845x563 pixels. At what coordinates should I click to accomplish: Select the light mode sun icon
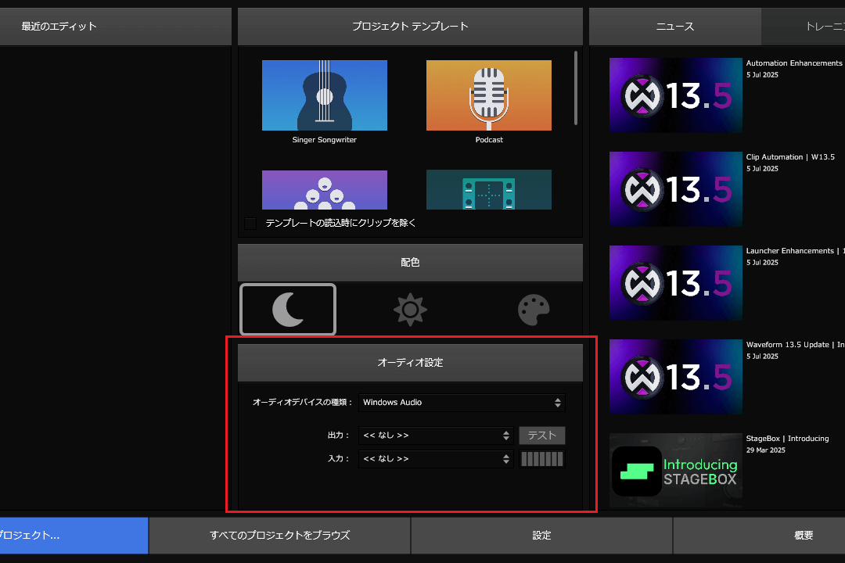pyautogui.click(x=410, y=310)
